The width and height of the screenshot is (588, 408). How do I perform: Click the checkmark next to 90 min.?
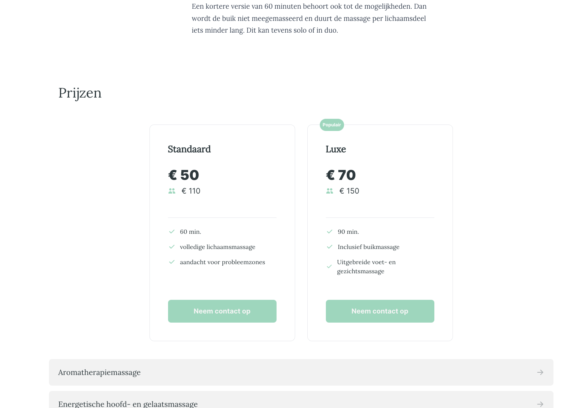coord(329,231)
